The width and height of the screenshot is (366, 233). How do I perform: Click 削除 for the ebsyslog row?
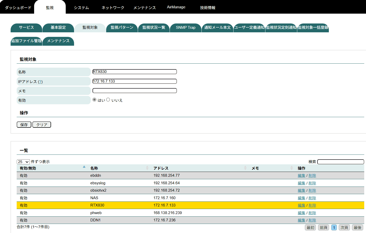[x=312, y=183]
